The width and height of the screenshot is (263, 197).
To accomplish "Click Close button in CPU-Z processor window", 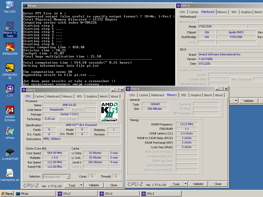I will [114, 185].
